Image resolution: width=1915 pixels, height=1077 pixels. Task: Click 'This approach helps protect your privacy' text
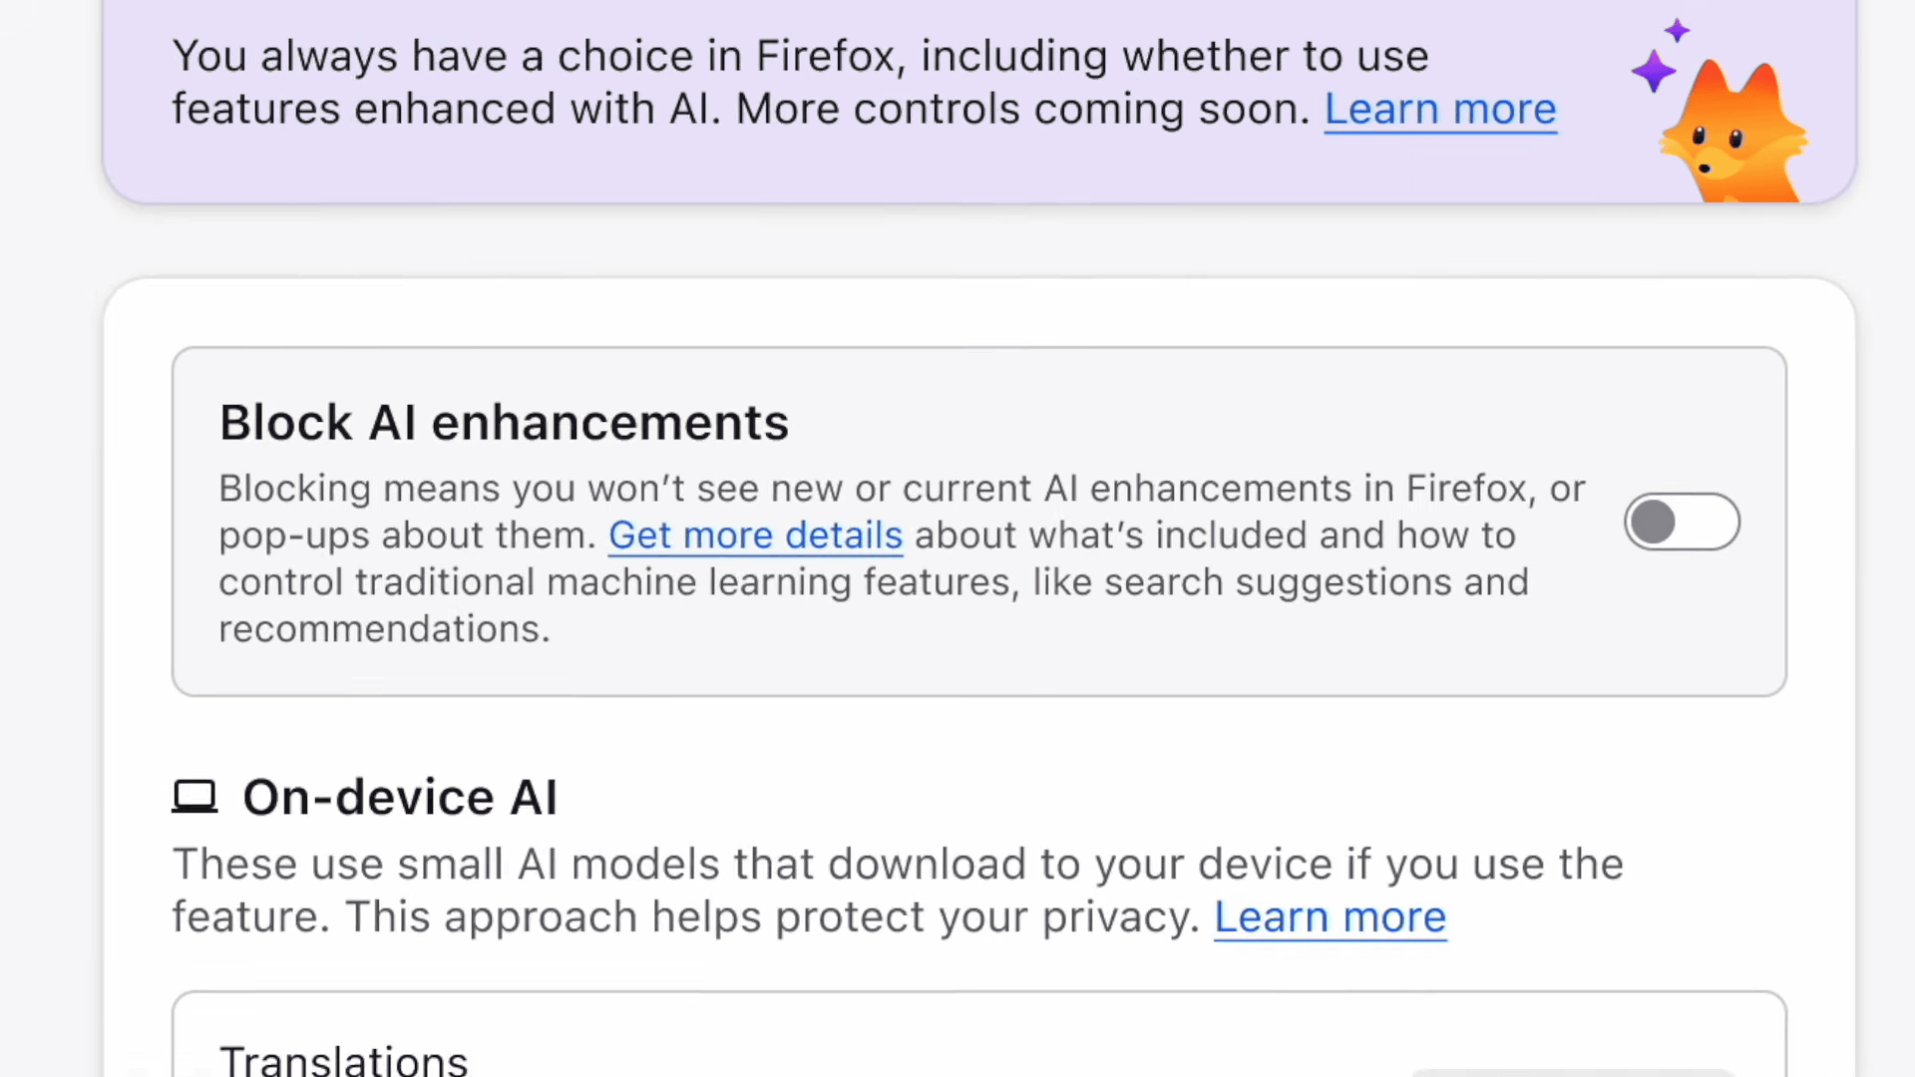coord(773,917)
